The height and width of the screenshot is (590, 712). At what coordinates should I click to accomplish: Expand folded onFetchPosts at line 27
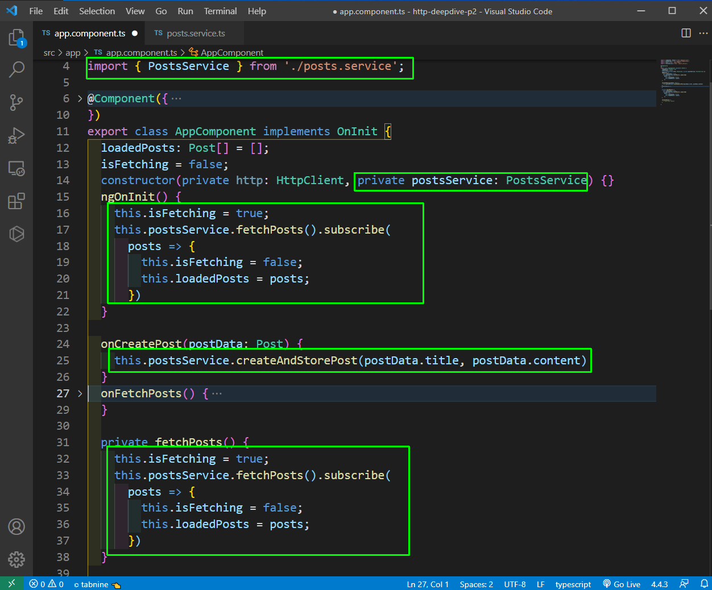[x=80, y=393]
